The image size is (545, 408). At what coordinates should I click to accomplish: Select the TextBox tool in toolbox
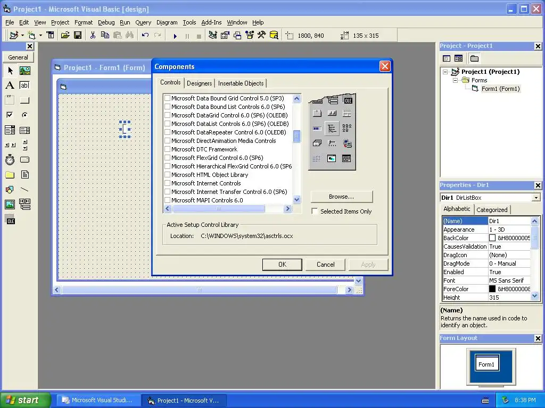[24, 86]
